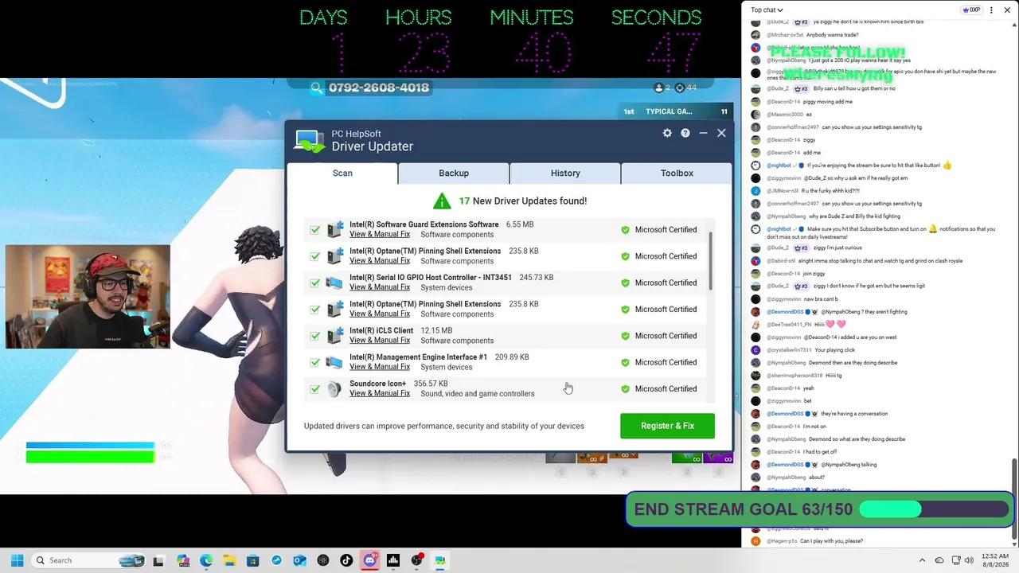Uncheck Intel Software Guard Extensions Software driver

pos(315,230)
